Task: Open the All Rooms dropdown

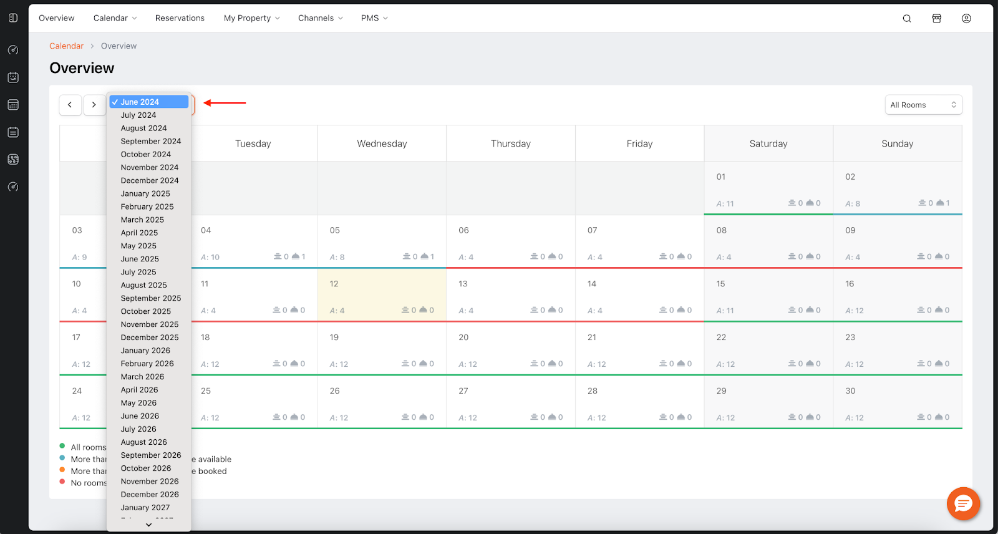Action: coord(923,105)
